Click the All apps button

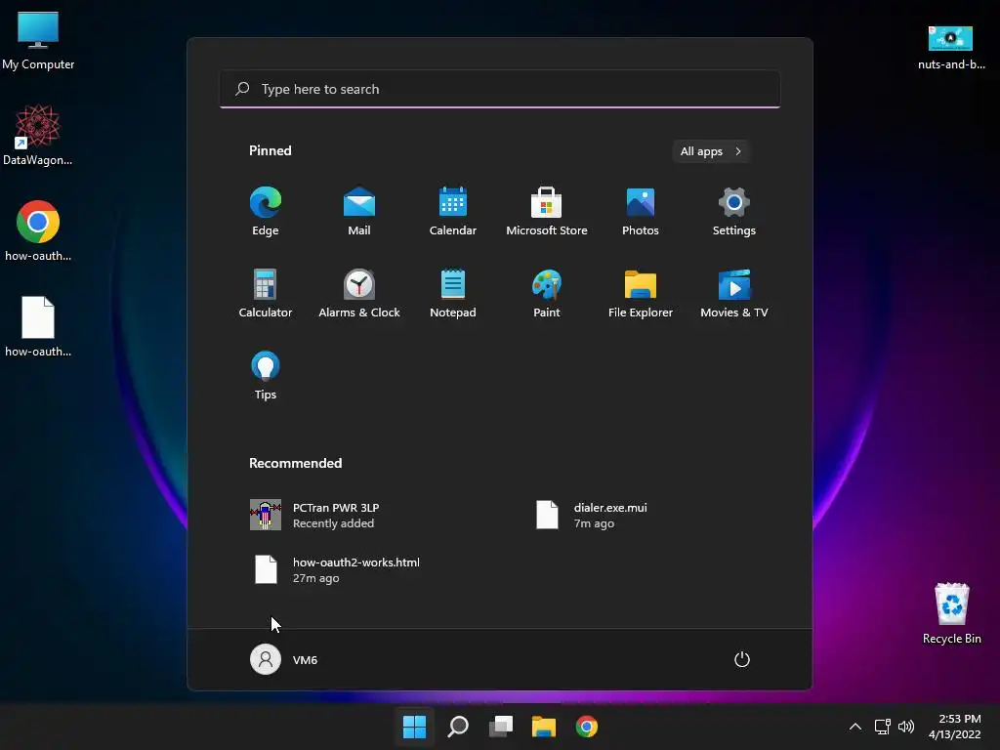coord(711,151)
